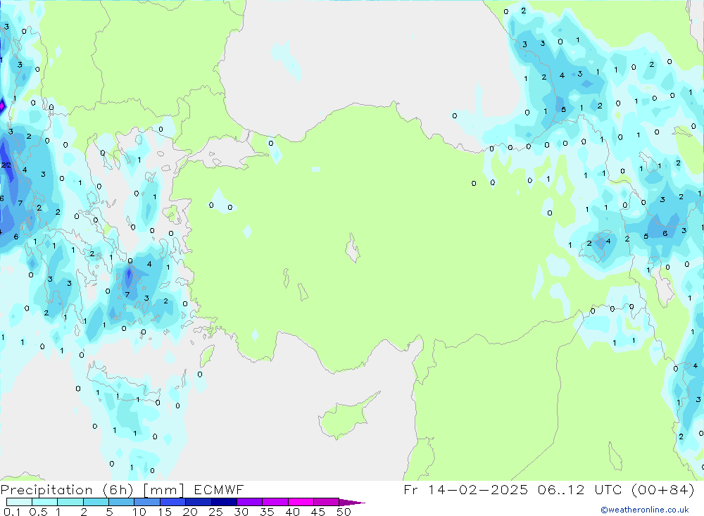Select the 5–10 mm light blue swatch

(x=121, y=502)
